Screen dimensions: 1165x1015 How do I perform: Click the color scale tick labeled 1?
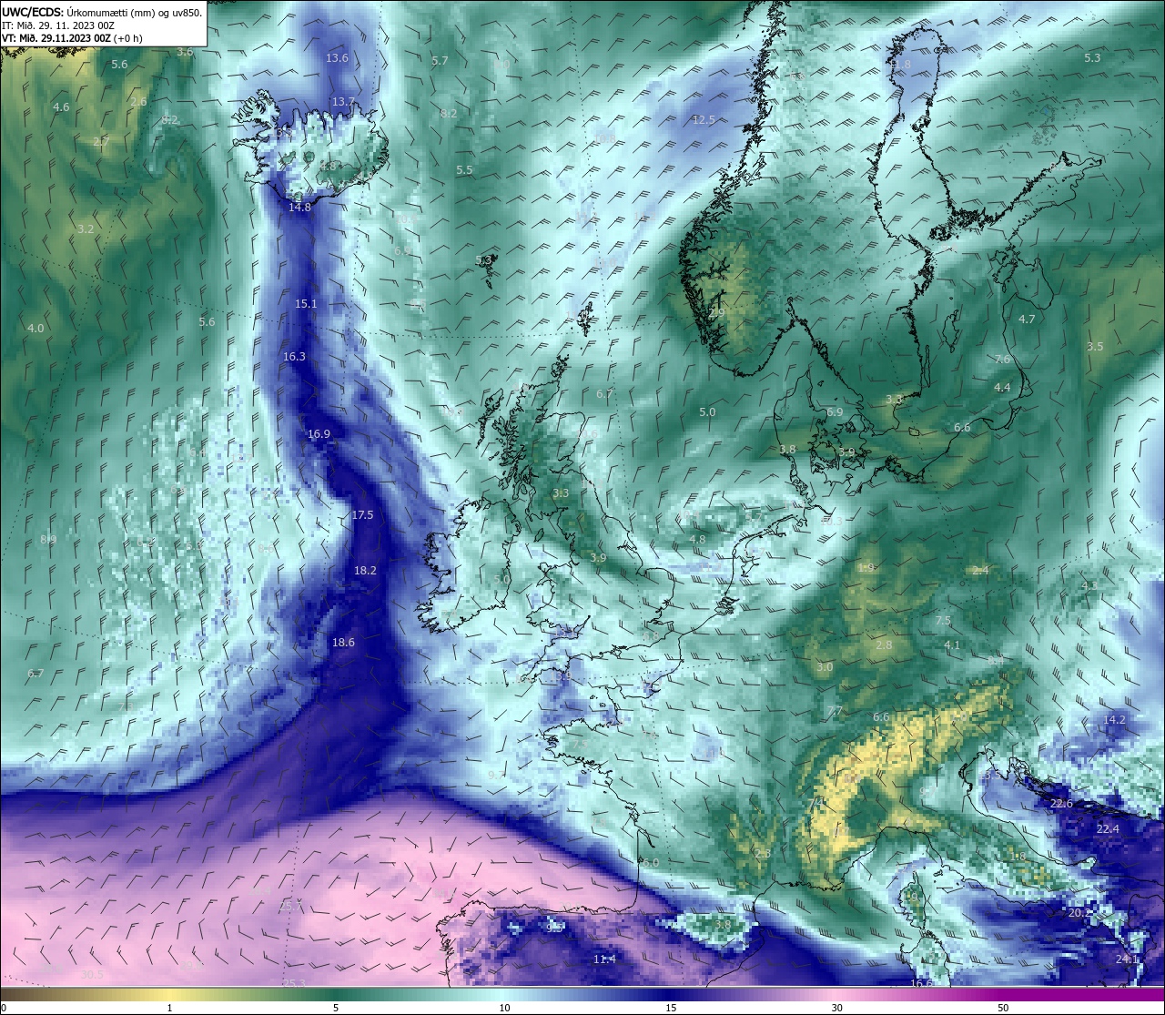(169, 1008)
